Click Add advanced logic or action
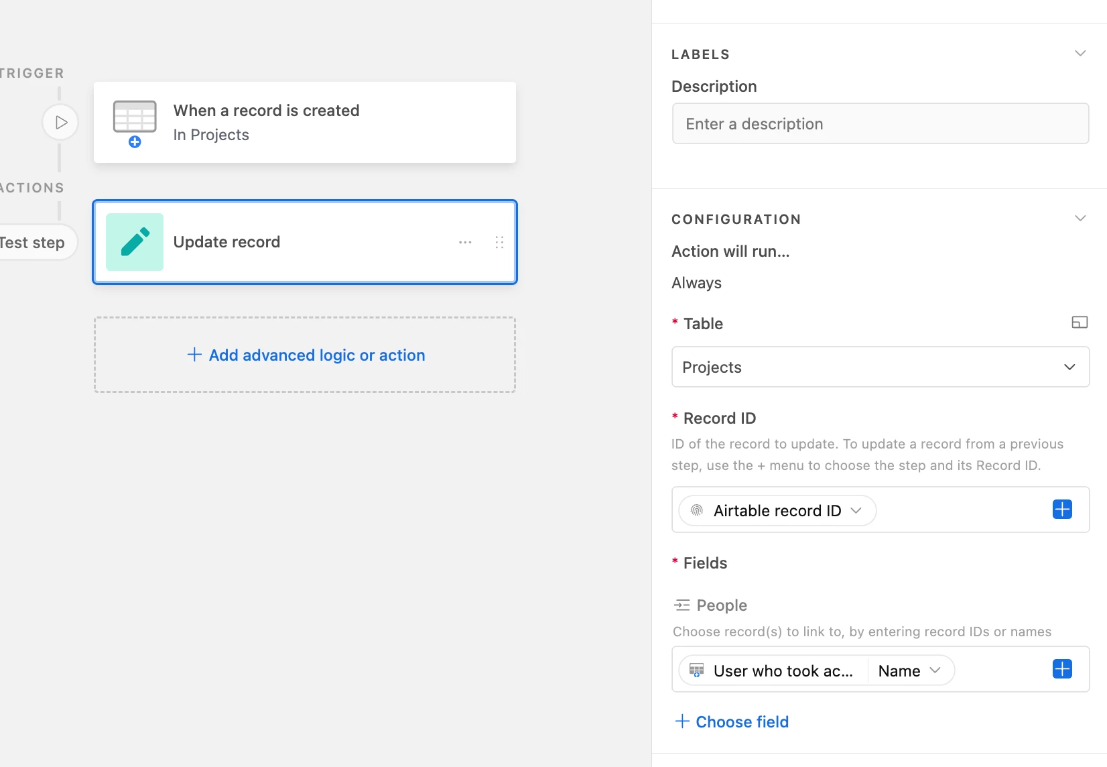The width and height of the screenshot is (1107, 767). coord(306,355)
